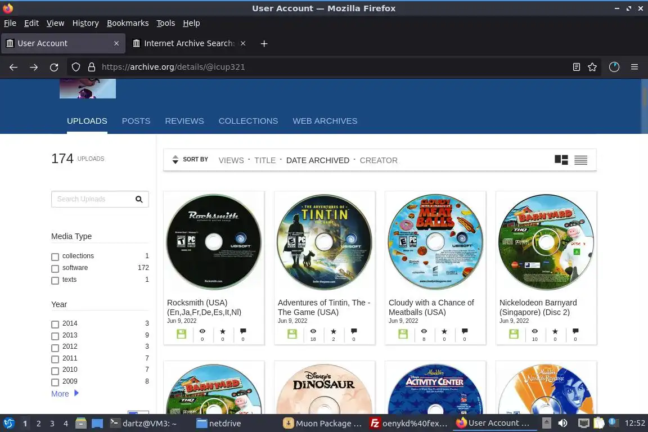Toggle reader view icon
The height and width of the screenshot is (432, 648).
point(577,67)
